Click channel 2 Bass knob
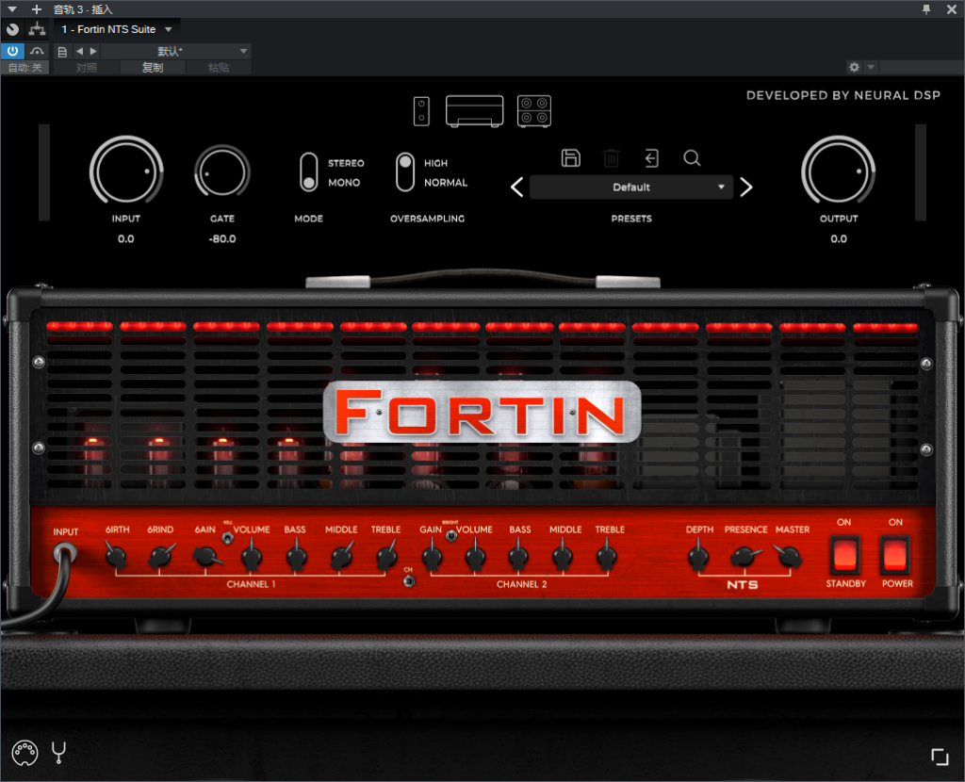965x782 pixels. pyautogui.click(x=518, y=557)
